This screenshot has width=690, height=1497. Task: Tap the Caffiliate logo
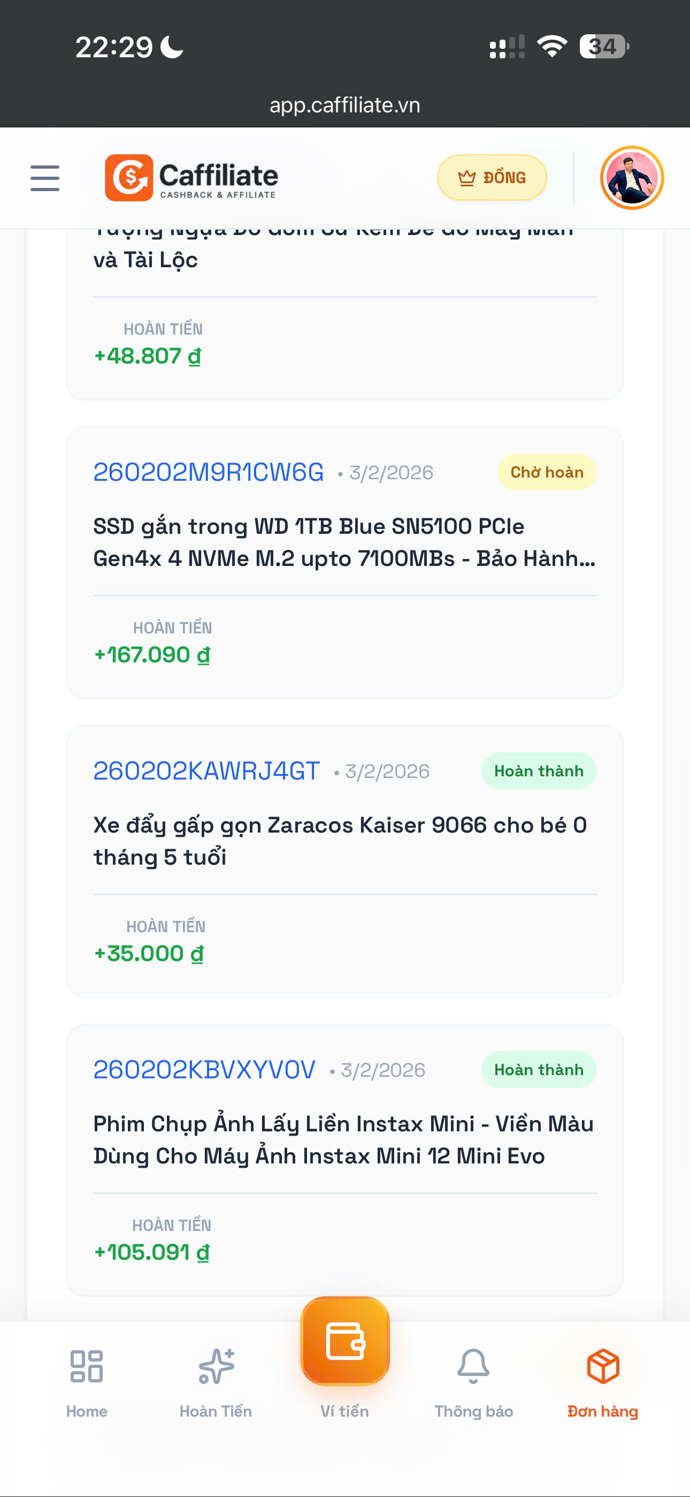[191, 178]
